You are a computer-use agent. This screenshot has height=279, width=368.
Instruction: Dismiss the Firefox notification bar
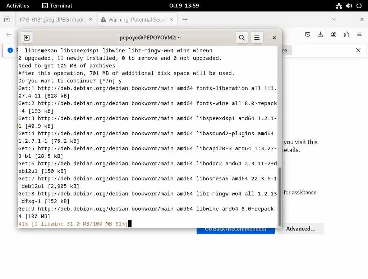pyautogui.click(x=358, y=50)
